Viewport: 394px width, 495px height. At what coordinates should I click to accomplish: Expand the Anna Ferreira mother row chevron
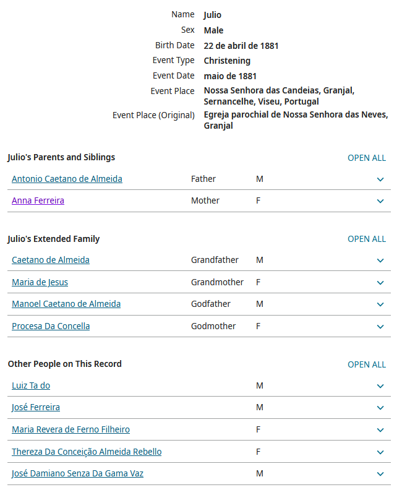point(380,201)
